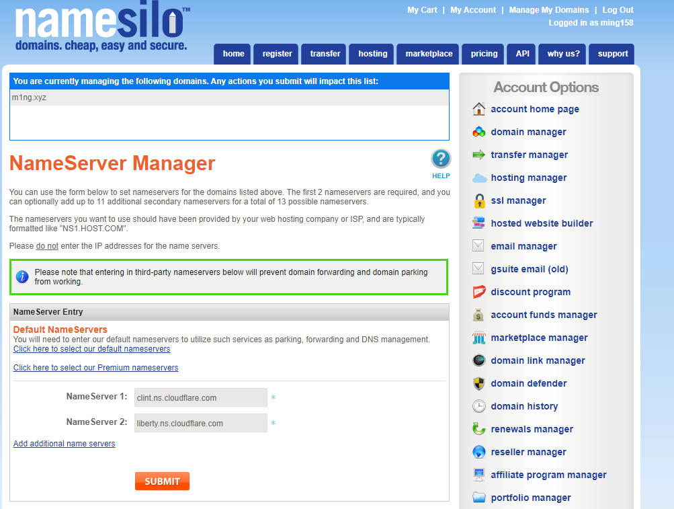Click the domain manager colored balls icon
The width and height of the screenshot is (674, 509).
tap(479, 132)
